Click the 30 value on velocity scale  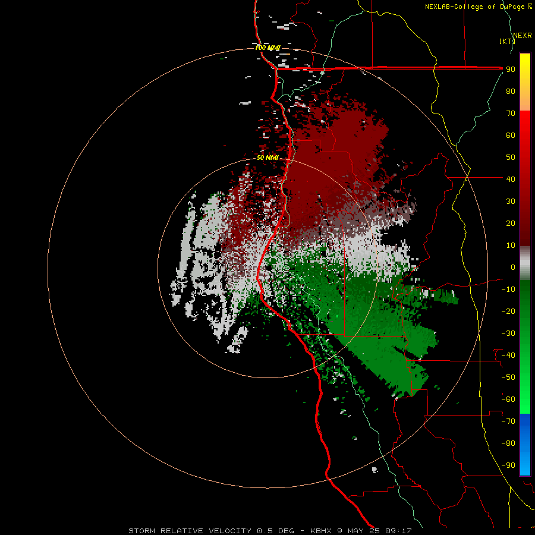511,202
